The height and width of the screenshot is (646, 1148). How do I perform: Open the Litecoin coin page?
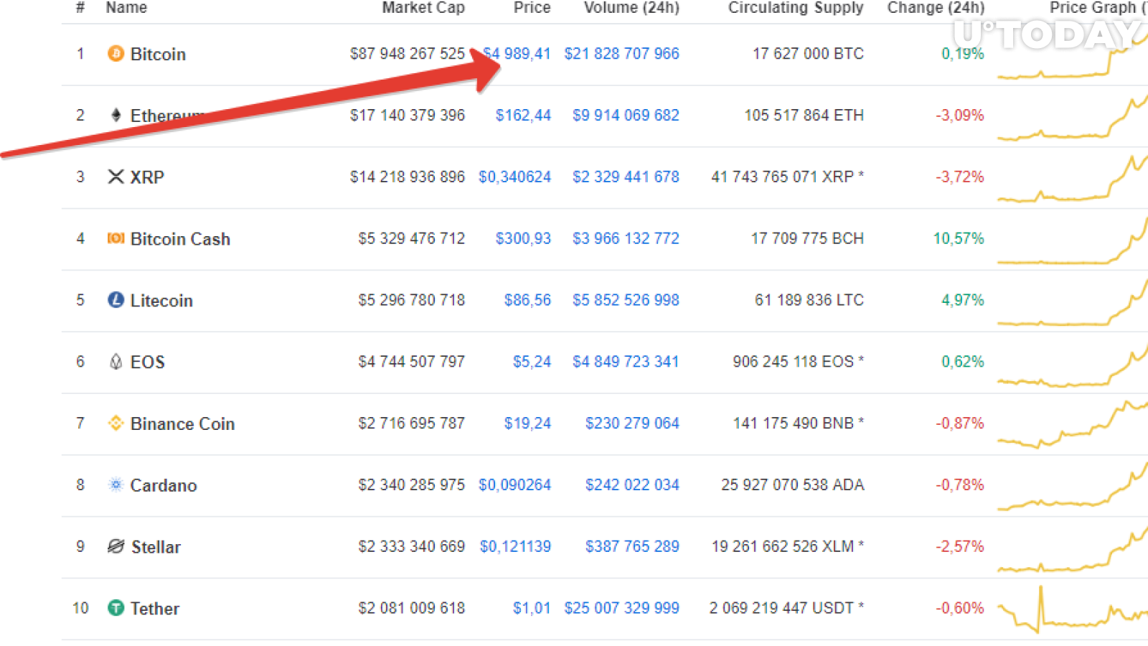click(x=161, y=301)
